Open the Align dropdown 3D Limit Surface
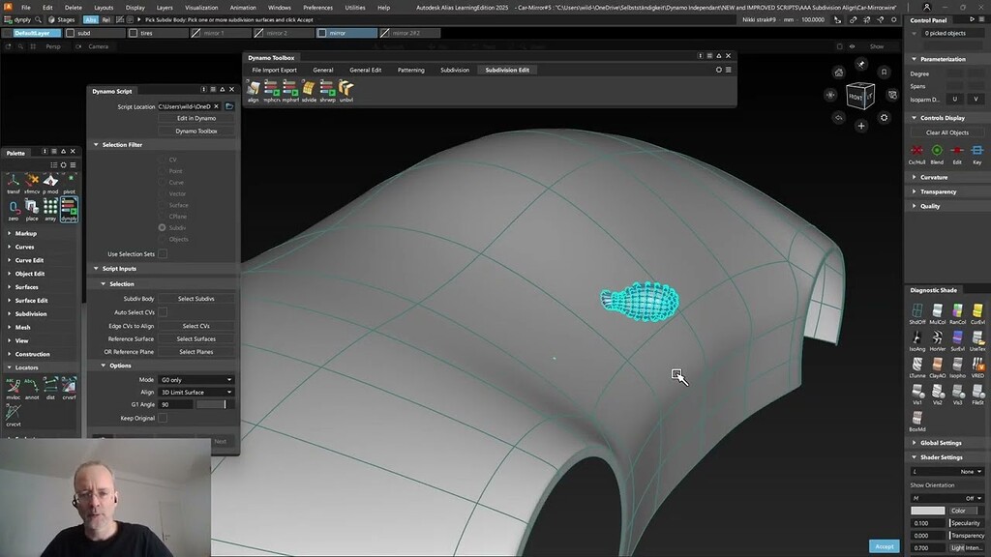 click(196, 392)
